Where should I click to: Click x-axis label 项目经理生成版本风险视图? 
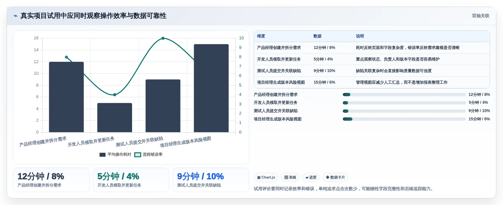click(185, 142)
